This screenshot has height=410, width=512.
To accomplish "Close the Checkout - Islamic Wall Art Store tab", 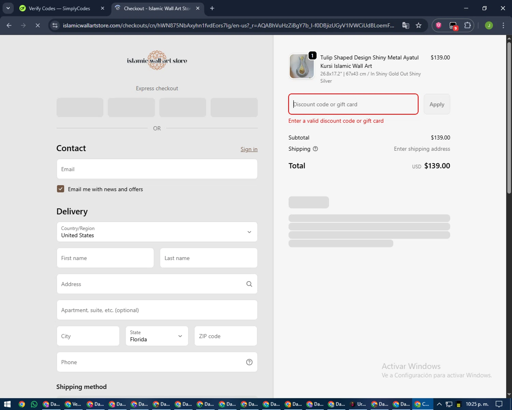I will click(x=198, y=8).
